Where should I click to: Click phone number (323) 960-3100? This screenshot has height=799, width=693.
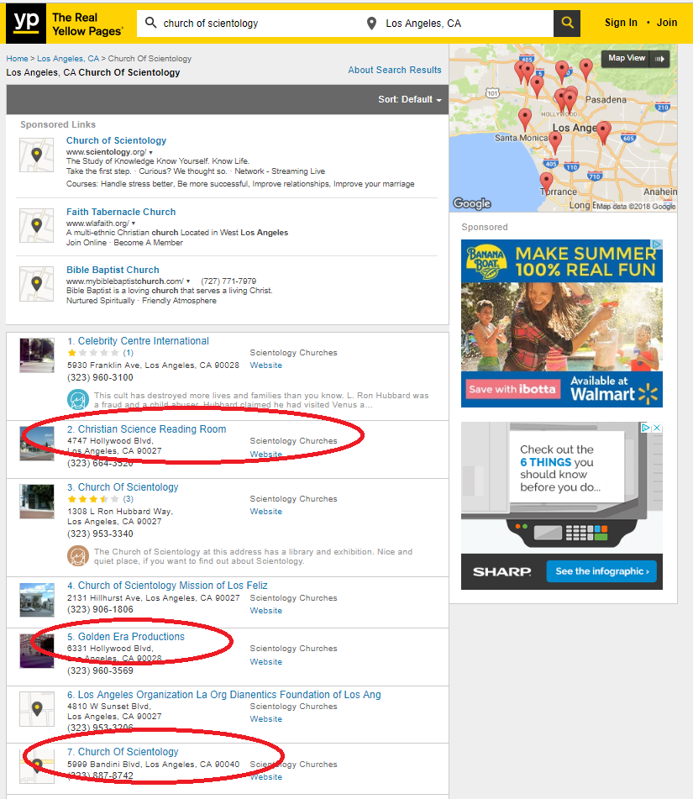[x=101, y=377]
